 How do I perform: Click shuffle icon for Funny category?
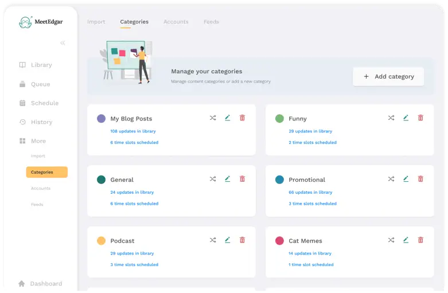391,118
